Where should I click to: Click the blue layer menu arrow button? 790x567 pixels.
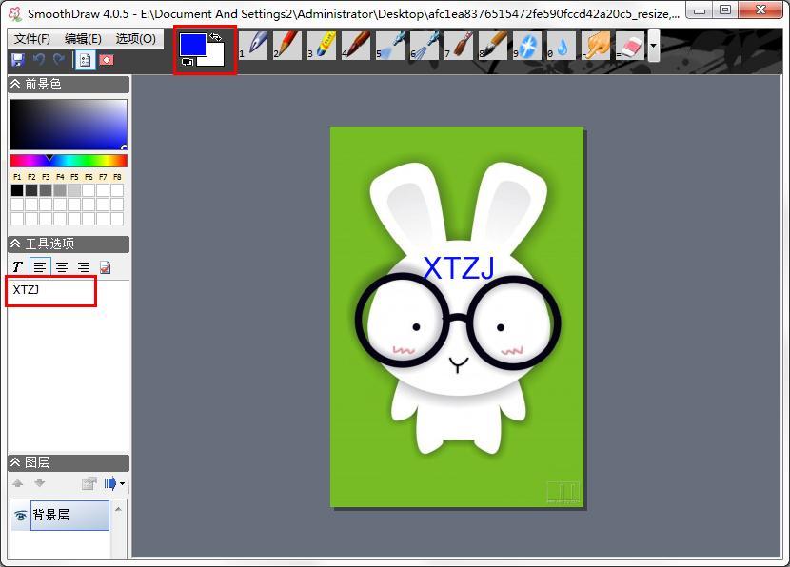point(110,483)
